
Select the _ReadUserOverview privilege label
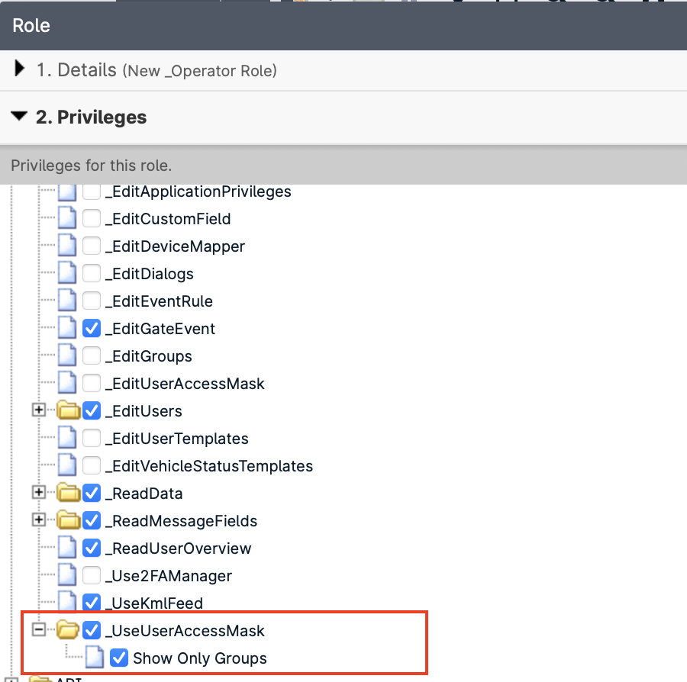click(178, 548)
